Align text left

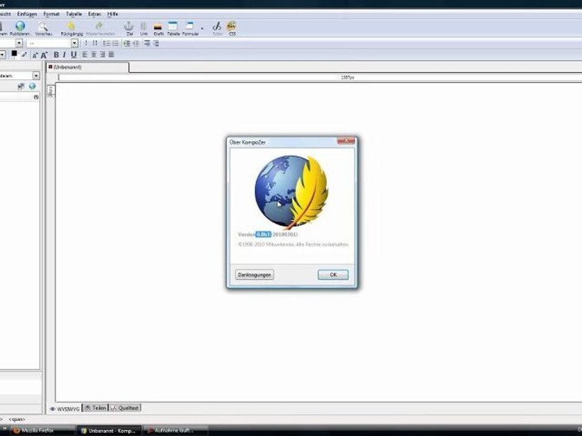point(85,55)
